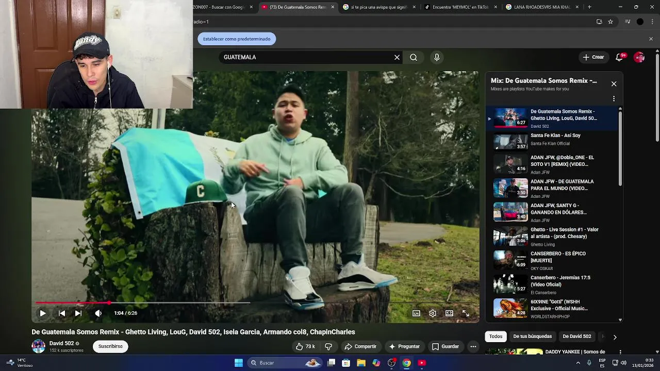Open the Crear menu
660x371 pixels.
click(593, 57)
